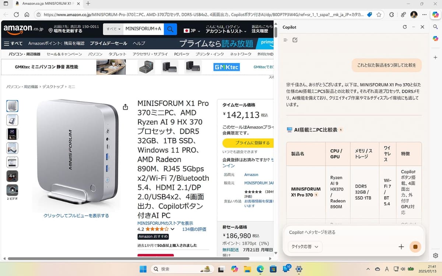Click Amazonポイント: 残高を確認 link

click(x=56, y=43)
